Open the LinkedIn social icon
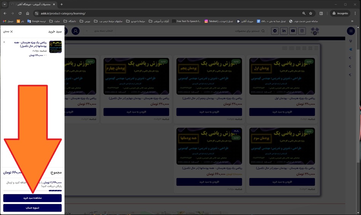 (284, 31)
